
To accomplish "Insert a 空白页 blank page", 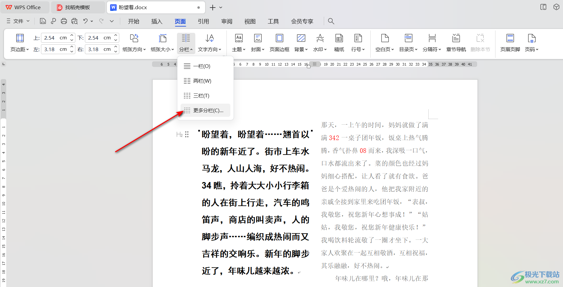I will pyautogui.click(x=385, y=43).
